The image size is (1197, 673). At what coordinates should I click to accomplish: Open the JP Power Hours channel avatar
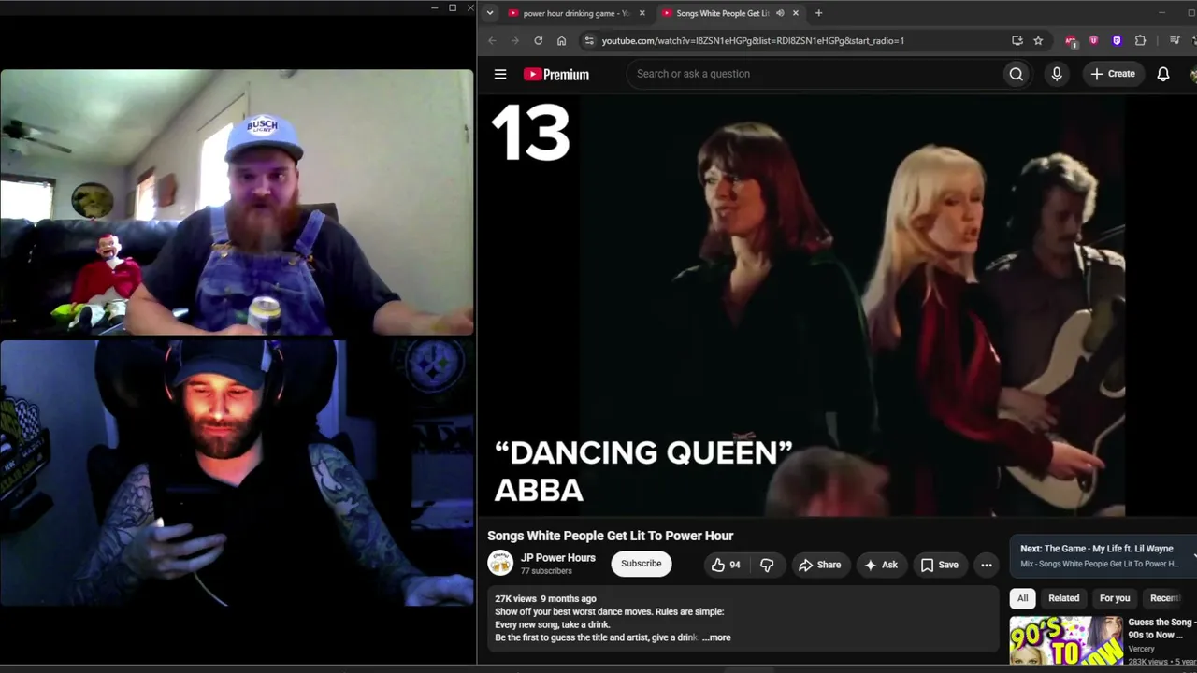[x=500, y=563]
